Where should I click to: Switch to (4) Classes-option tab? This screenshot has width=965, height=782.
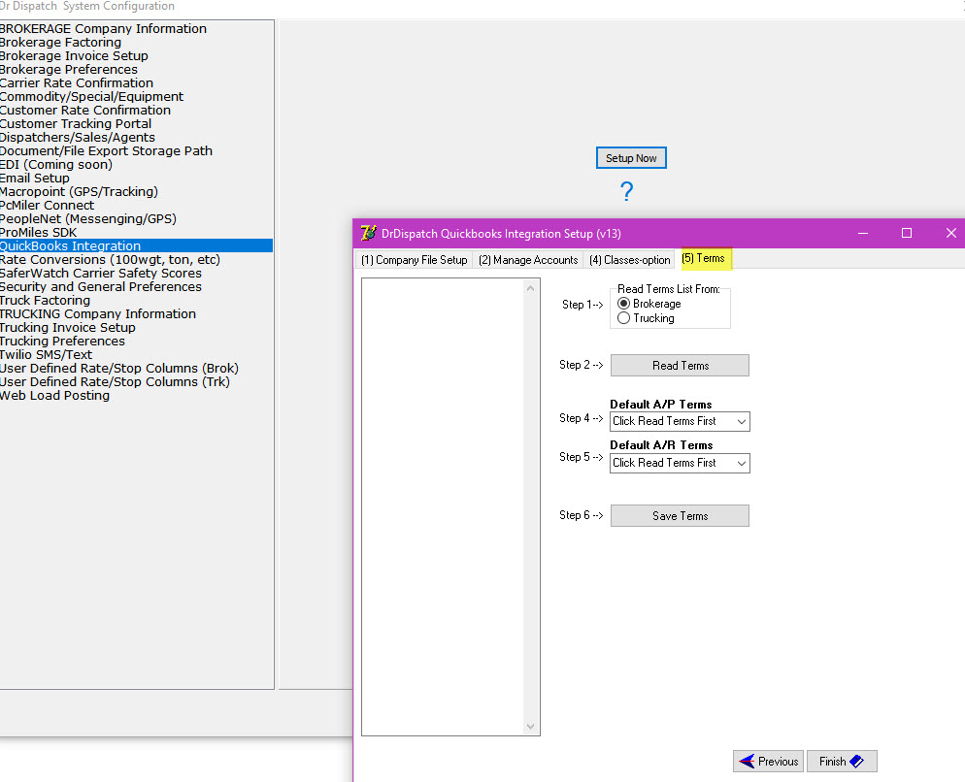click(630, 260)
